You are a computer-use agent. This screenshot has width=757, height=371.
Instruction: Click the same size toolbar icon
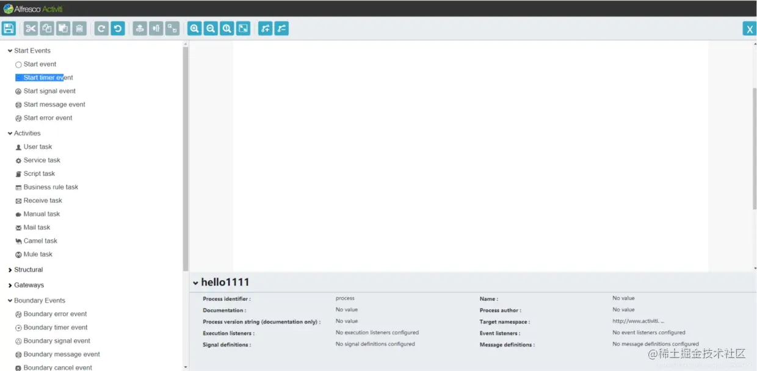pyautogui.click(x=173, y=28)
